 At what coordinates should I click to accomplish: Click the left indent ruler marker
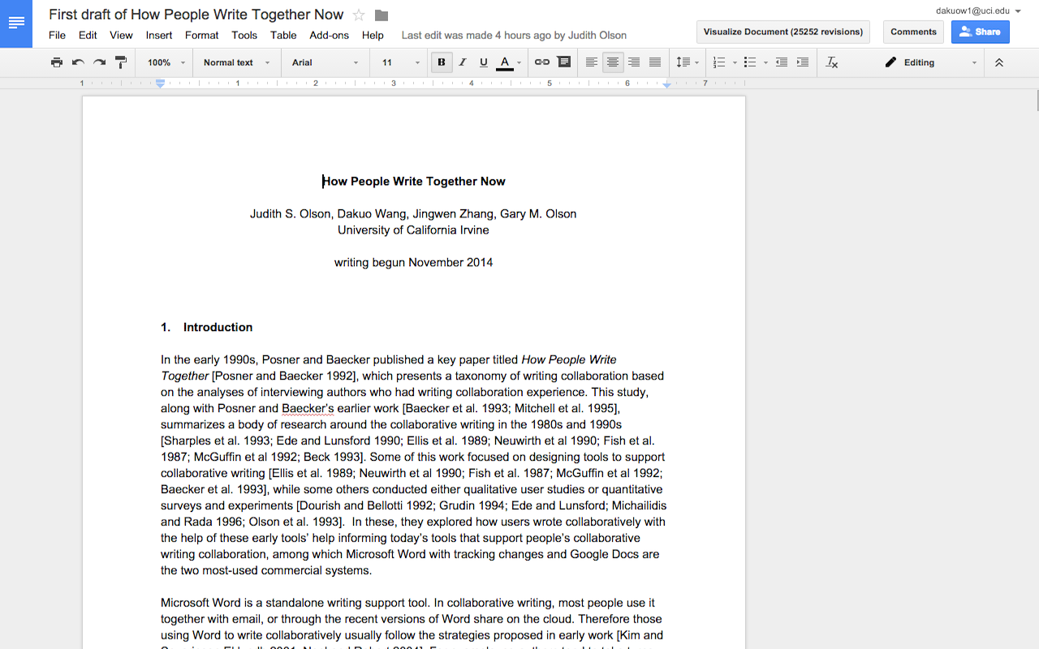(x=160, y=84)
